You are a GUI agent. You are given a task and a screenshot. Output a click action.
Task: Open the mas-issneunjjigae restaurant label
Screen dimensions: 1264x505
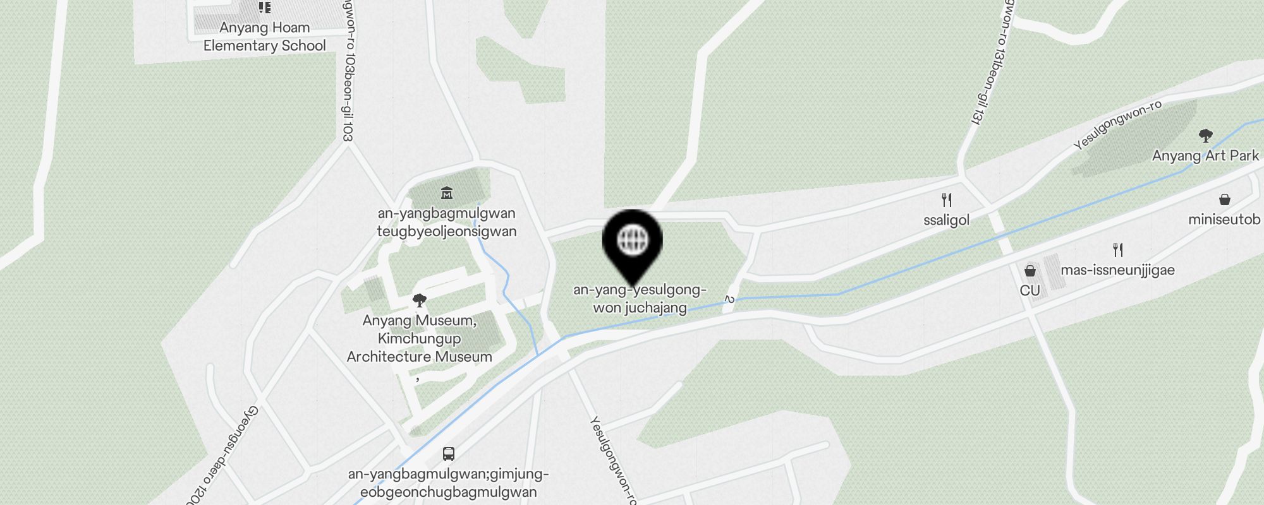click(x=1117, y=270)
